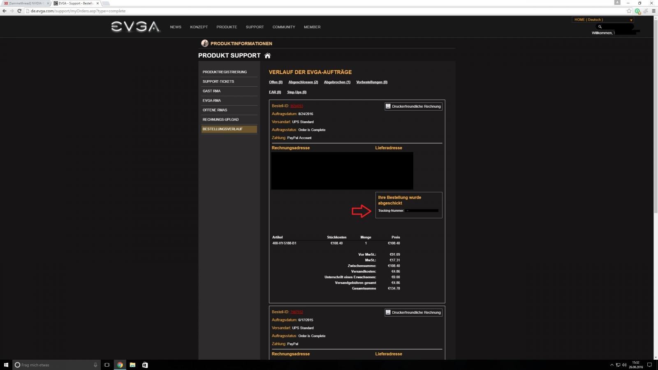This screenshot has width=658, height=370.
Task: Click Druckerfreundliche Rechnung for the 6/17/2015 order
Action: [x=413, y=312]
